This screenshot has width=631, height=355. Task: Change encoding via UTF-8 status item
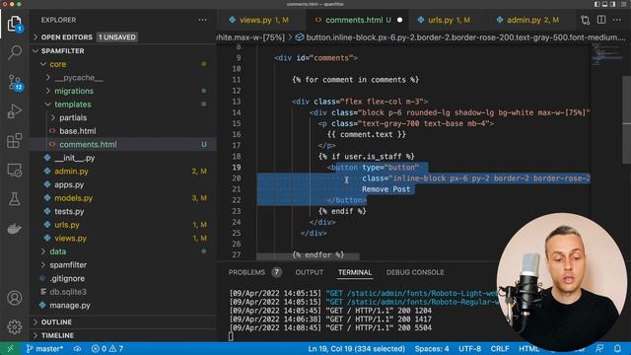469,348
